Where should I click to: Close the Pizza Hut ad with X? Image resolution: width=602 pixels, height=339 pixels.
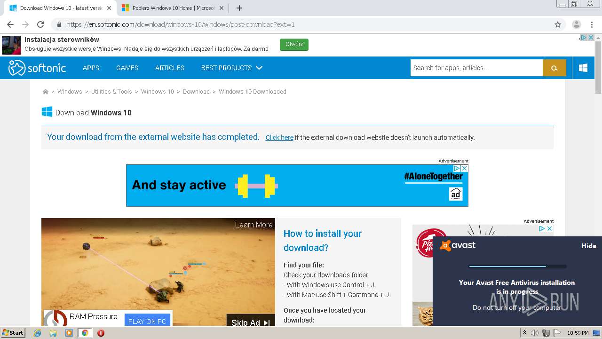[549, 228]
